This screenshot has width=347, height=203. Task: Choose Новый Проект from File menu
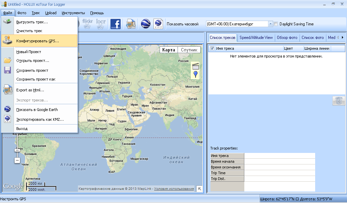(x=39, y=52)
